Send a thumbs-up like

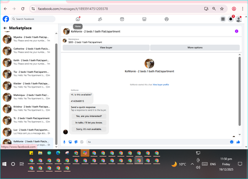[x=238, y=142]
